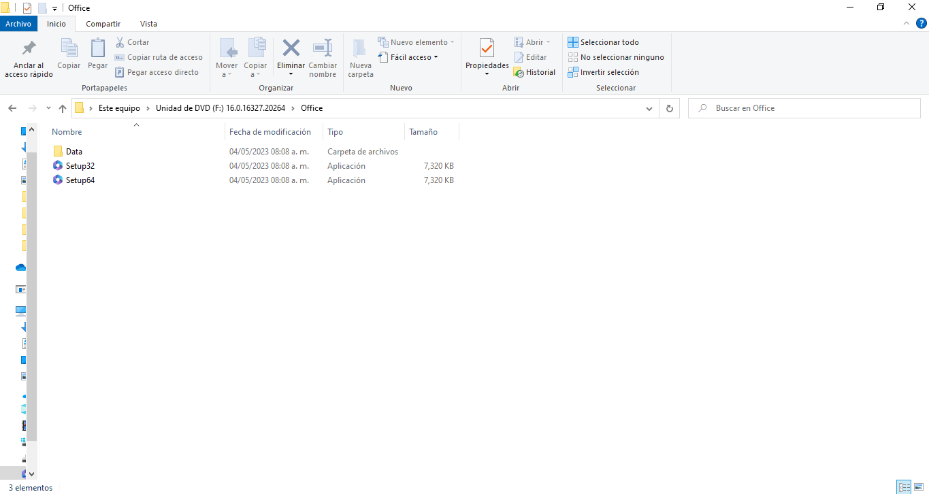Image resolution: width=929 pixels, height=494 pixels.
Task: Launch the Setup64 application
Action: point(80,180)
